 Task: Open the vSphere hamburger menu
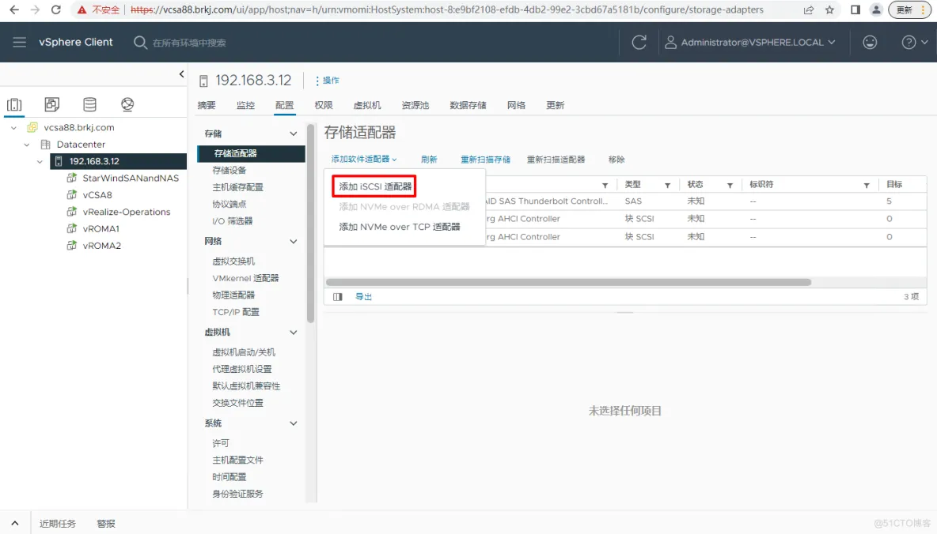(x=19, y=43)
